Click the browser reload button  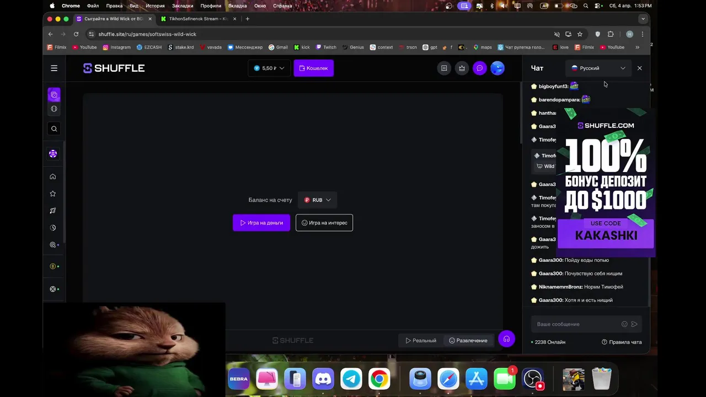coord(76,34)
